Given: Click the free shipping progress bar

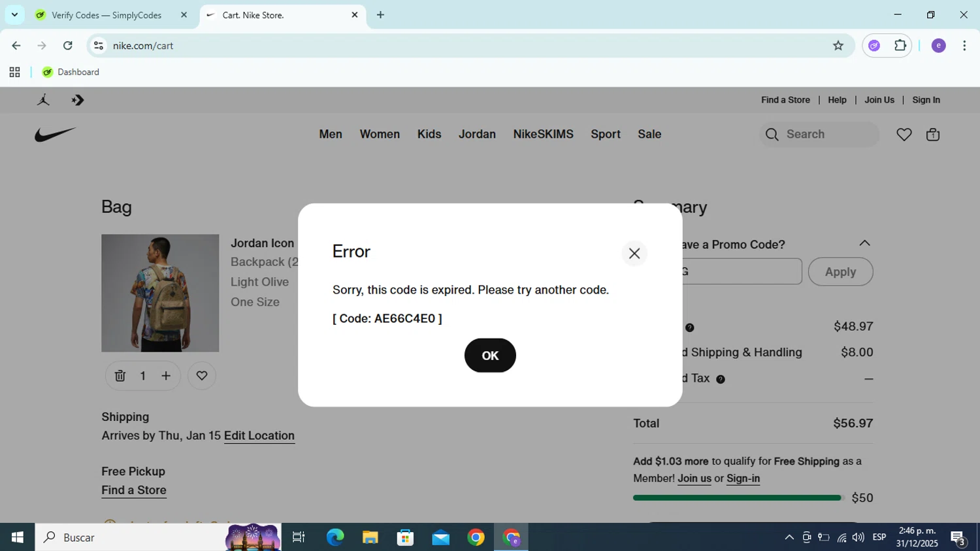Looking at the screenshot, I should pyautogui.click(x=738, y=498).
